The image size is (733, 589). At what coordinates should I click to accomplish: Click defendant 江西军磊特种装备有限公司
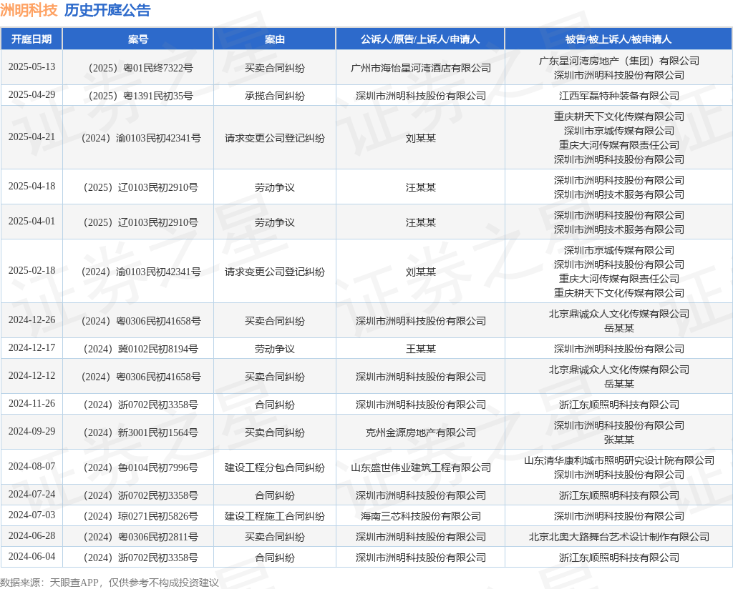coord(619,96)
